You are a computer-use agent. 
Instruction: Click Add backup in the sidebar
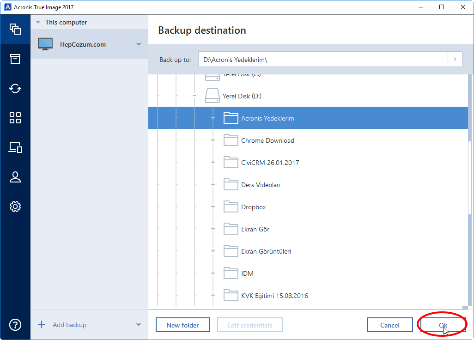coord(69,325)
